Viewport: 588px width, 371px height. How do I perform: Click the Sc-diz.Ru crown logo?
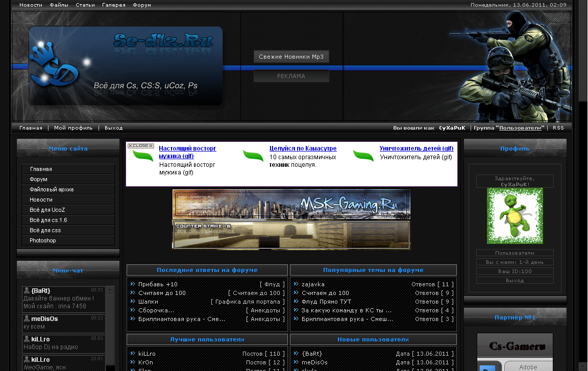click(x=54, y=64)
